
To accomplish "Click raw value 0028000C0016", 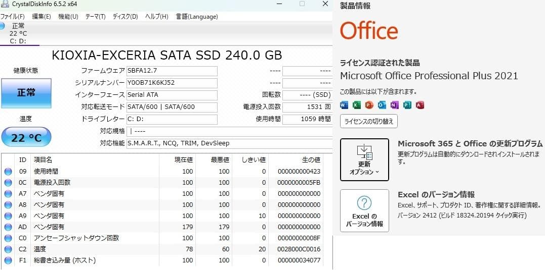I will pos(299,249).
